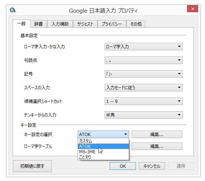Pick ことえり from the keymap list
Image resolution: width=205 pixels, height=181 pixels.
point(103,157)
